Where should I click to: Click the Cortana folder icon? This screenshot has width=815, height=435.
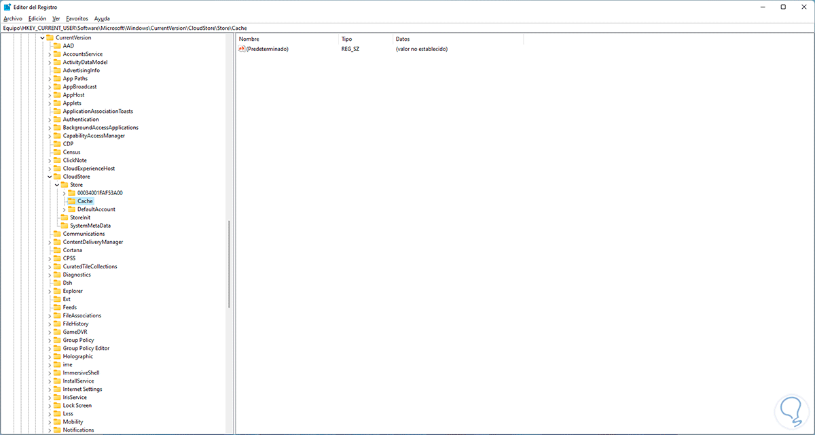57,250
